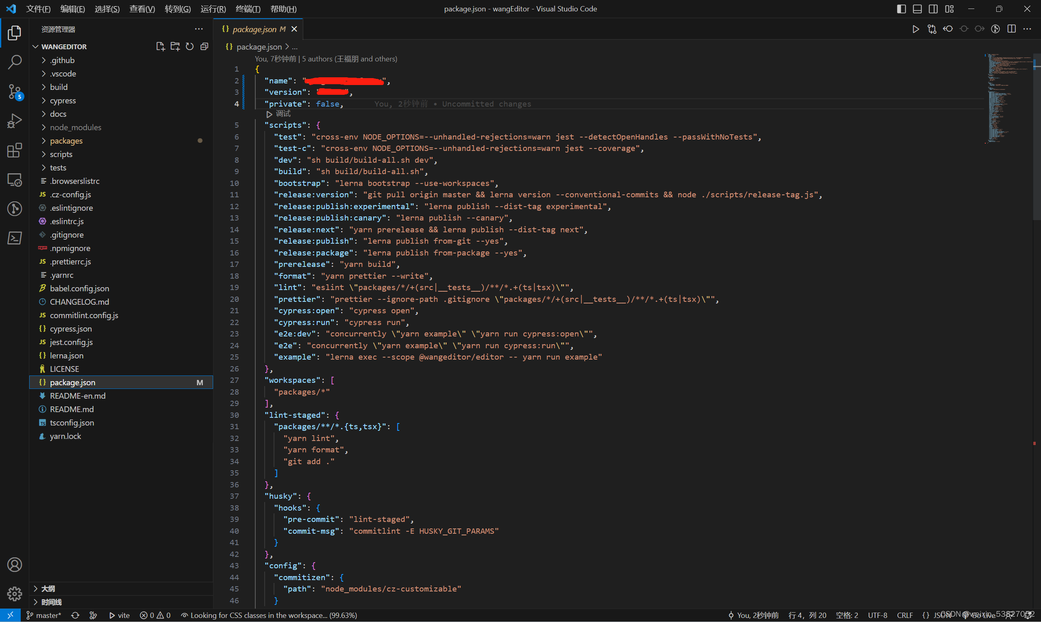This screenshot has height=622, width=1041.
Task: Click package.json in the breadcrumb path
Action: pos(259,46)
